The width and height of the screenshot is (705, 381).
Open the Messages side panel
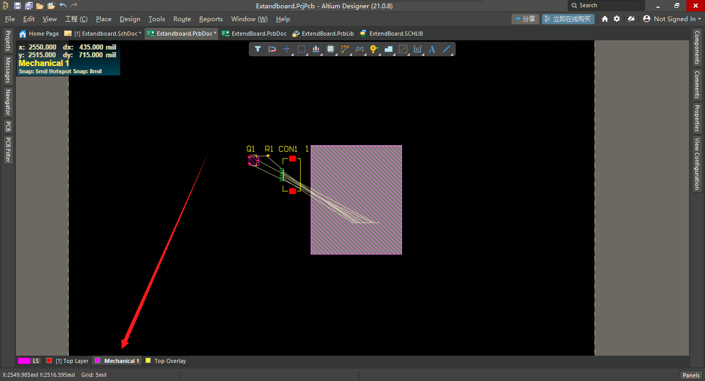(8, 70)
